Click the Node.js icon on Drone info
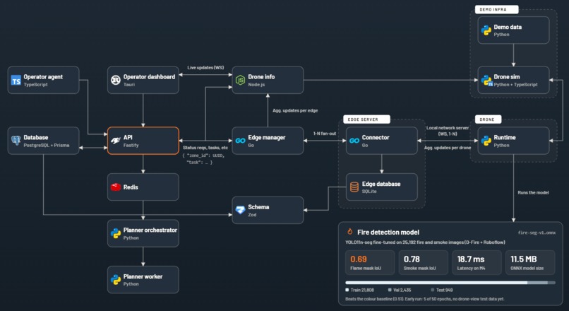The image size is (569, 311). pos(240,81)
